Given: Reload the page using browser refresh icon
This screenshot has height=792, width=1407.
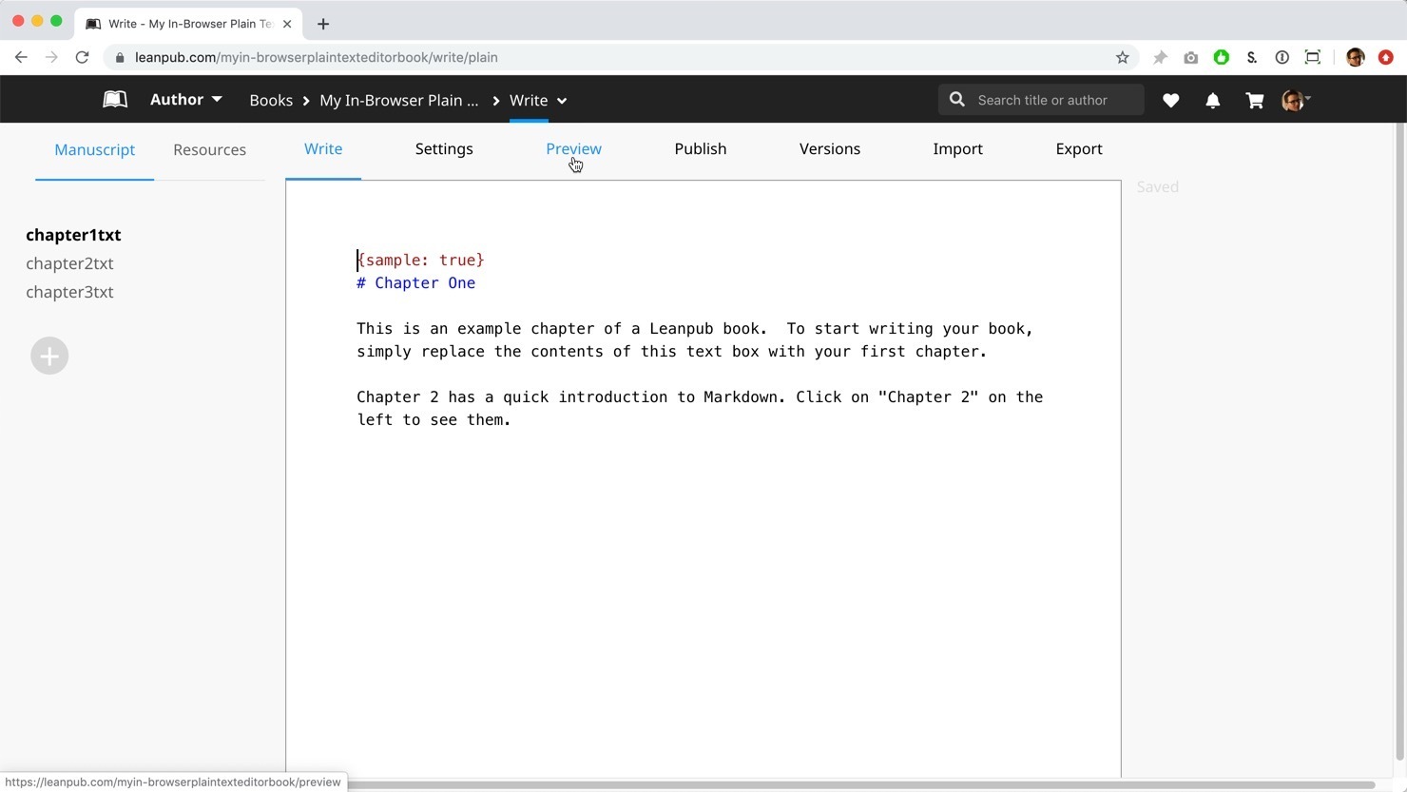Looking at the screenshot, I should 83,57.
